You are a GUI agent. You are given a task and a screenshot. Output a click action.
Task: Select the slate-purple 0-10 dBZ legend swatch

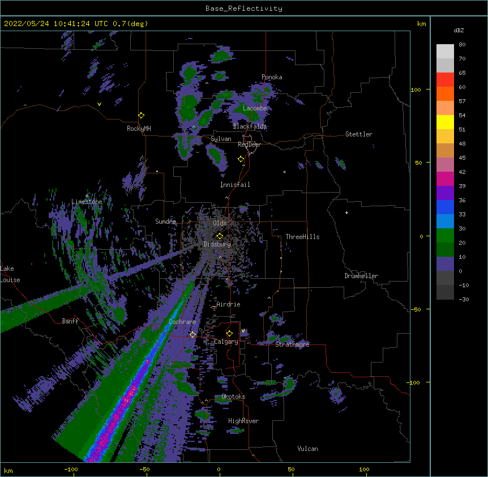point(445,264)
